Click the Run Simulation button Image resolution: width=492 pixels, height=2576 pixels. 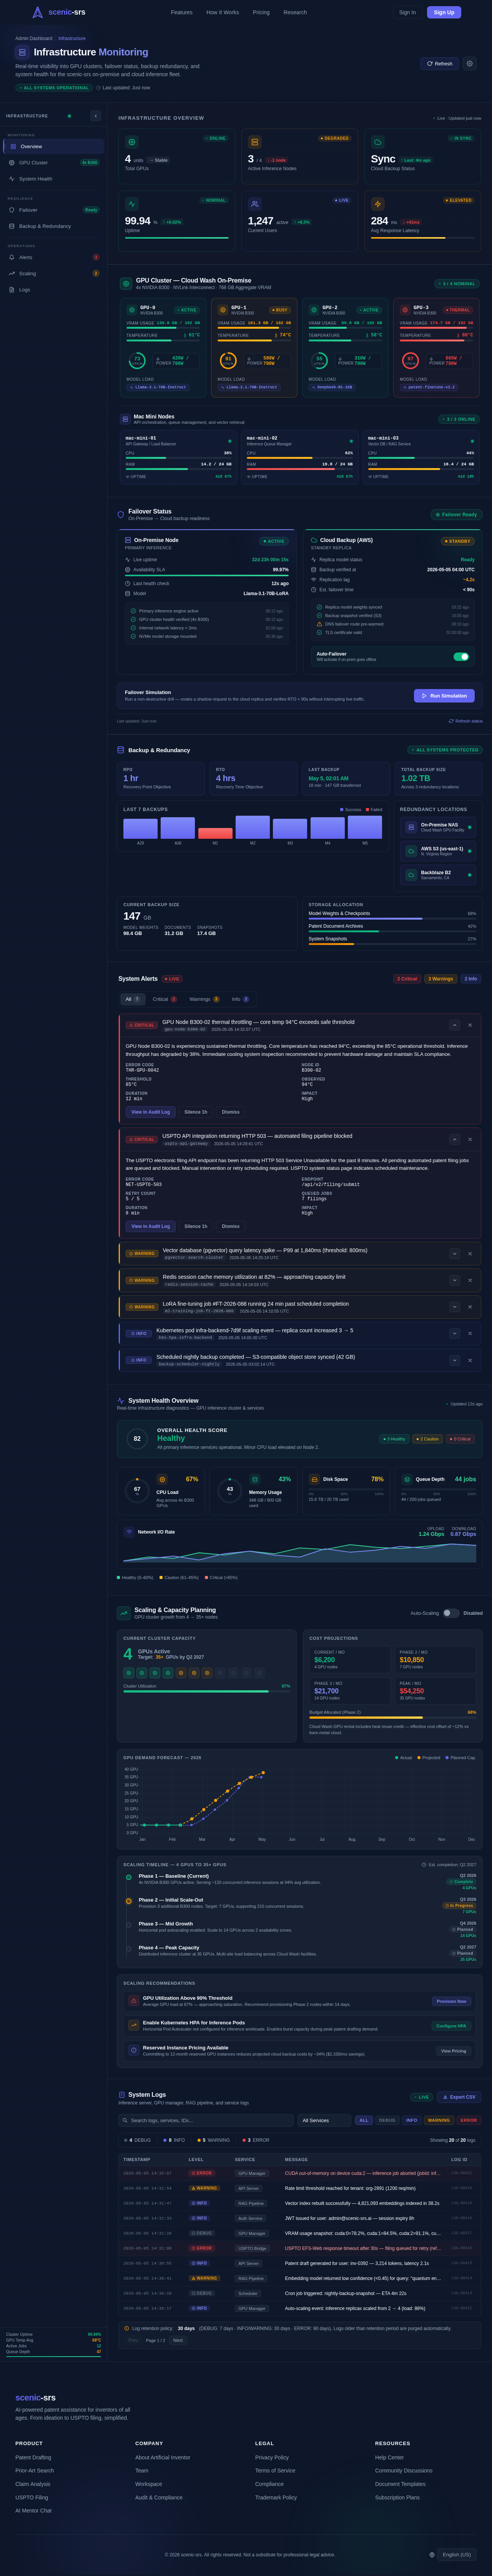tap(444, 696)
